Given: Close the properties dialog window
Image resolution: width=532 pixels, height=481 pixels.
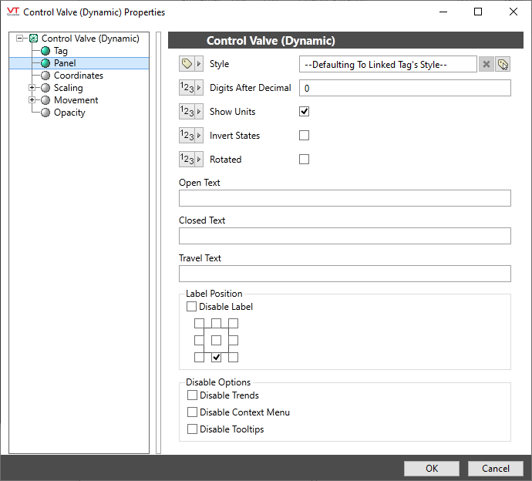Looking at the screenshot, I should click(x=513, y=12).
